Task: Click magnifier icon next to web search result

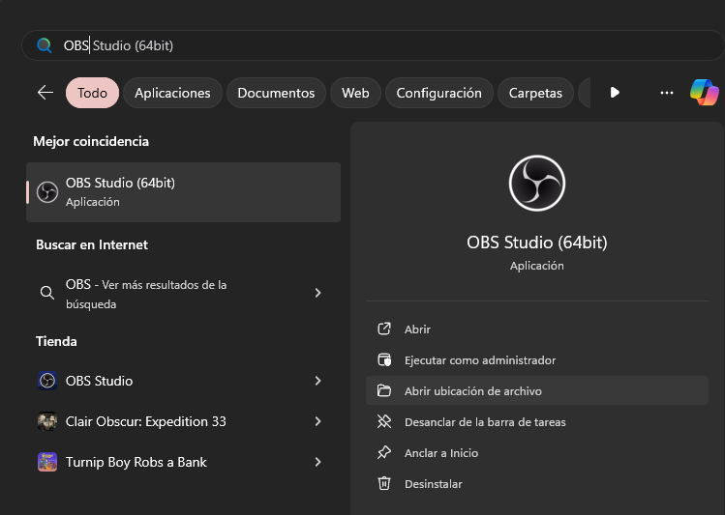Action: click(x=47, y=293)
